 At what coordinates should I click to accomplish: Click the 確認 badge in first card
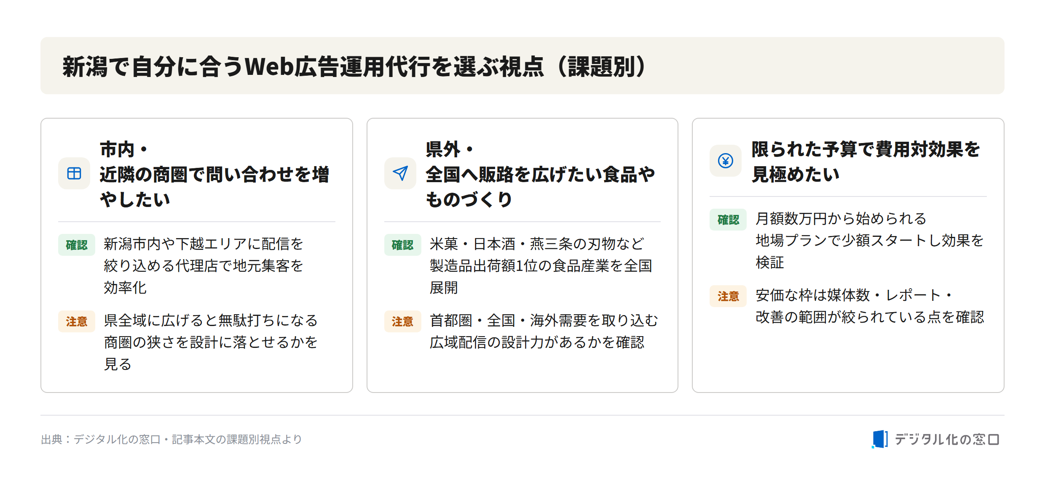click(x=77, y=245)
